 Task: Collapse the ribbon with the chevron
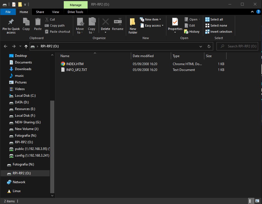[x=252, y=12]
